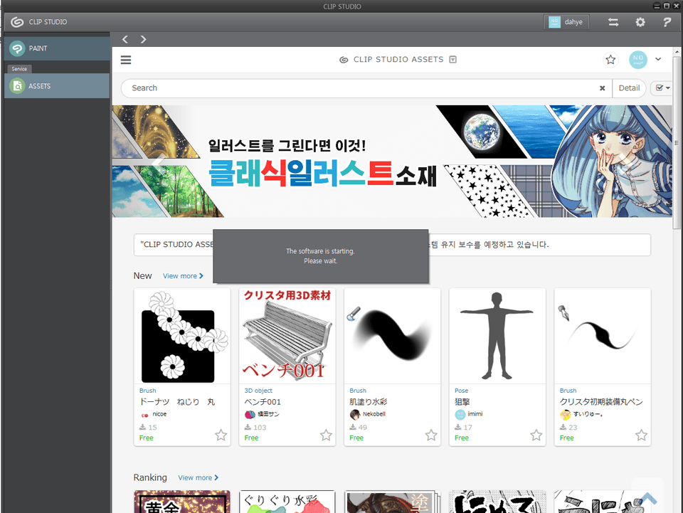This screenshot has height=513, width=683.
Task: Click the vertical scrollbar of Assets page
Action: [677, 144]
